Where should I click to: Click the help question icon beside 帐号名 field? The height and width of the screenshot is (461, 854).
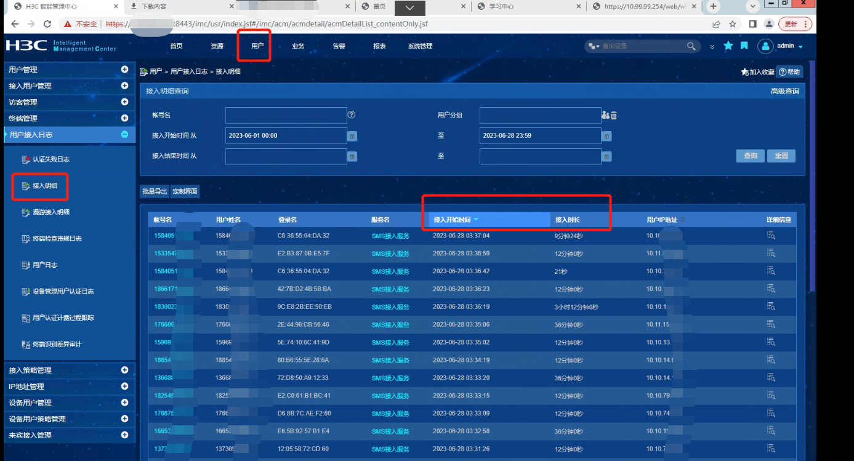352,114
